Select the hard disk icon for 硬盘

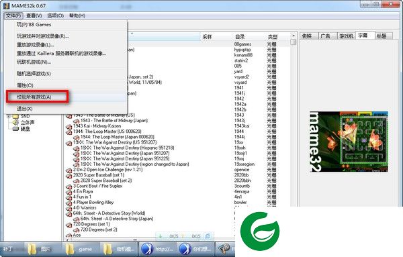pos(16,129)
